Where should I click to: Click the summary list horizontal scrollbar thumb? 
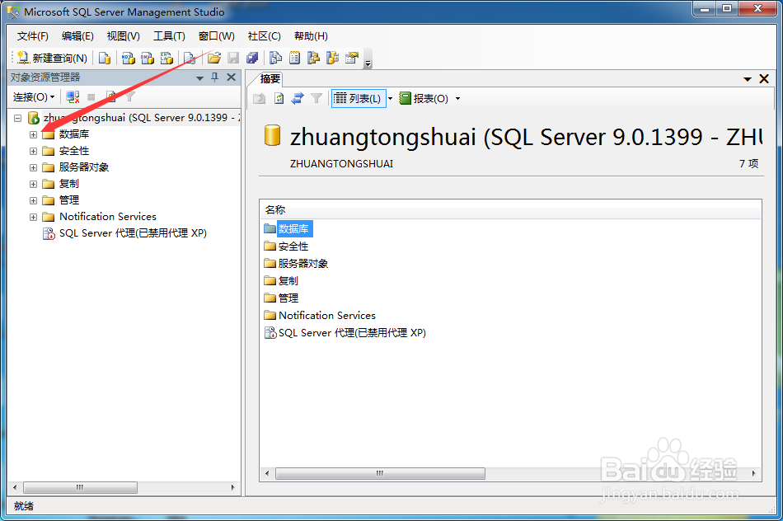pos(380,473)
